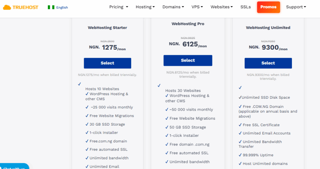
Task: Click 'NGN.1275/mo when billed triennially' note
Action: (x=107, y=75)
